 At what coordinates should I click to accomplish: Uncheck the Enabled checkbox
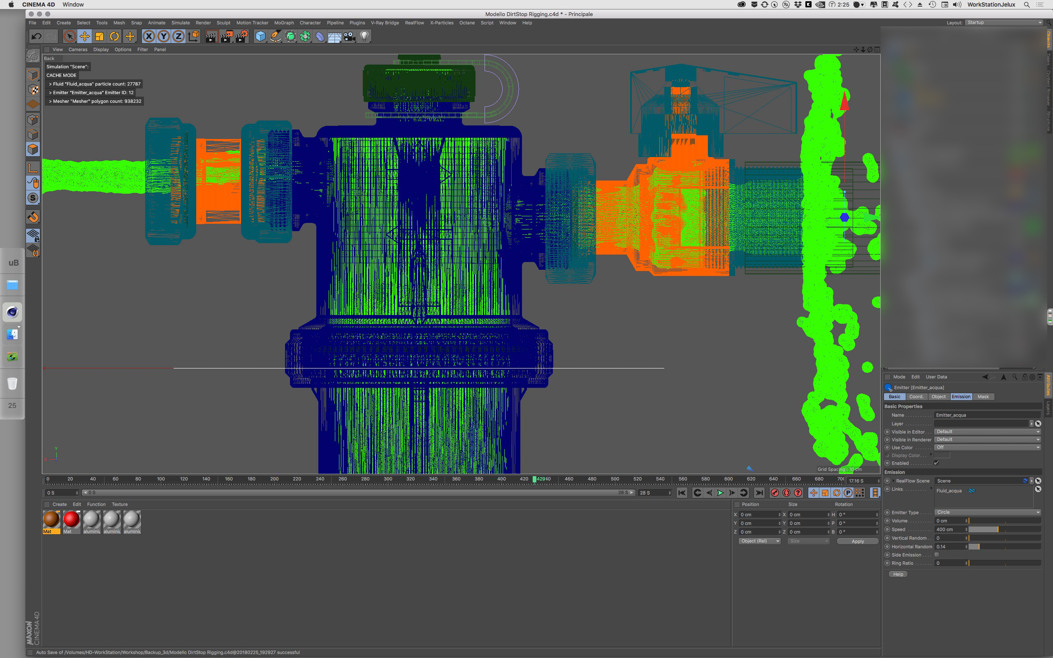point(936,463)
